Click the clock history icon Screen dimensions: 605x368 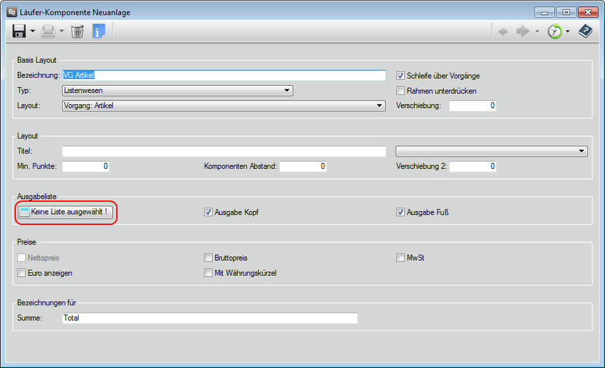(x=555, y=31)
